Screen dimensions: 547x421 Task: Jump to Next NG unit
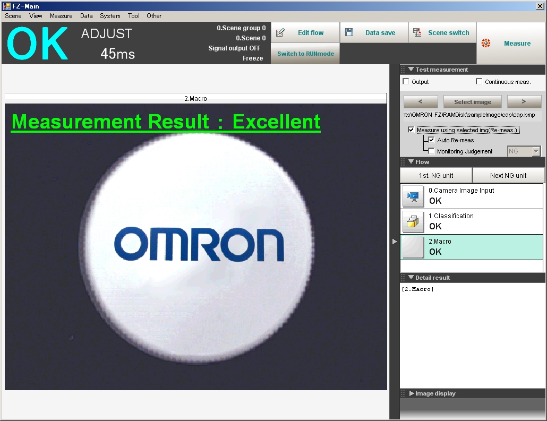(508, 175)
